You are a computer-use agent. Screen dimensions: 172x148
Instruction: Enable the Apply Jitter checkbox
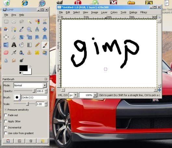point(6,121)
